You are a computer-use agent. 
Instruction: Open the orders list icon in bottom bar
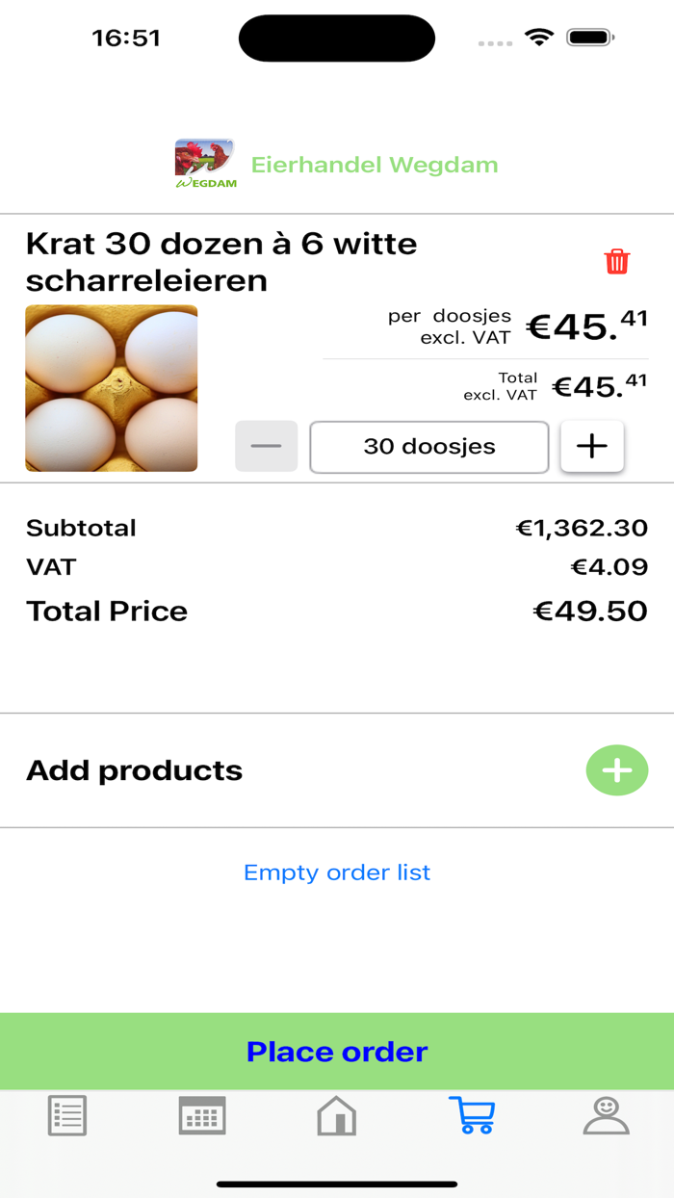[x=66, y=1115]
